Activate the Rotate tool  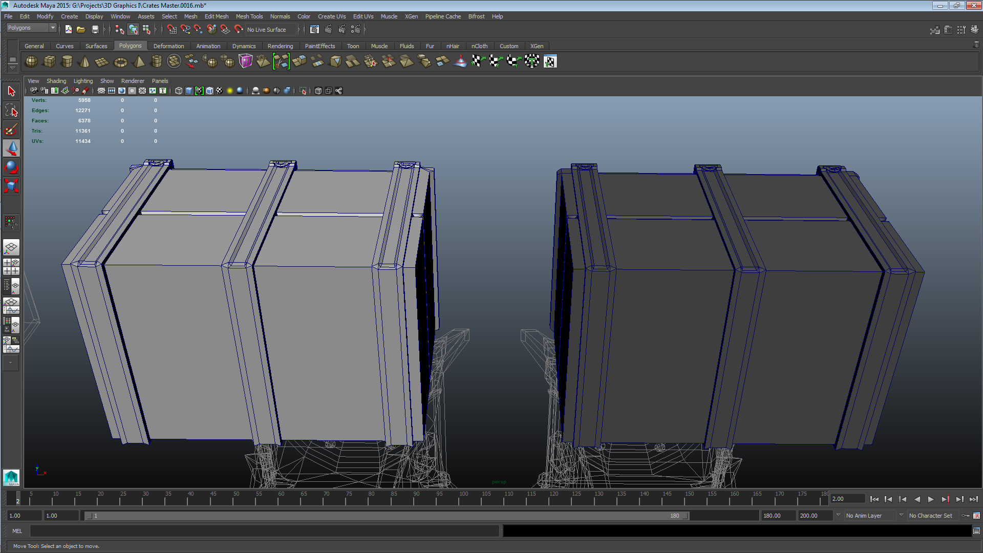click(x=11, y=167)
